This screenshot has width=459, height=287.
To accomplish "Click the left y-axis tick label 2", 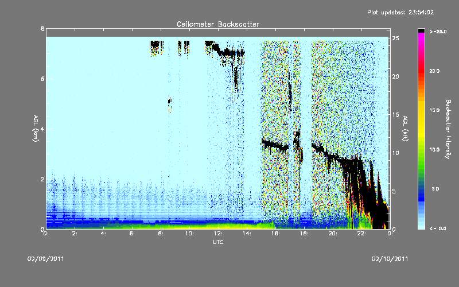I will pyautogui.click(x=42, y=179).
